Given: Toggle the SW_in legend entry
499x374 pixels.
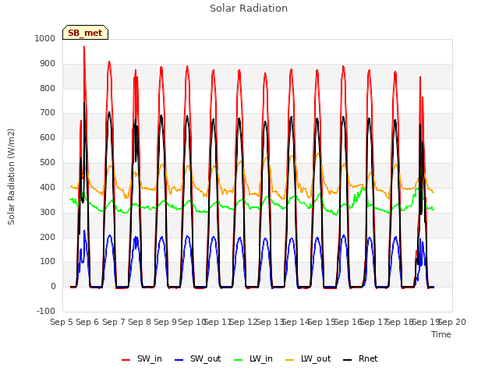Looking at the screenshot, I should (x=142, y=359).
